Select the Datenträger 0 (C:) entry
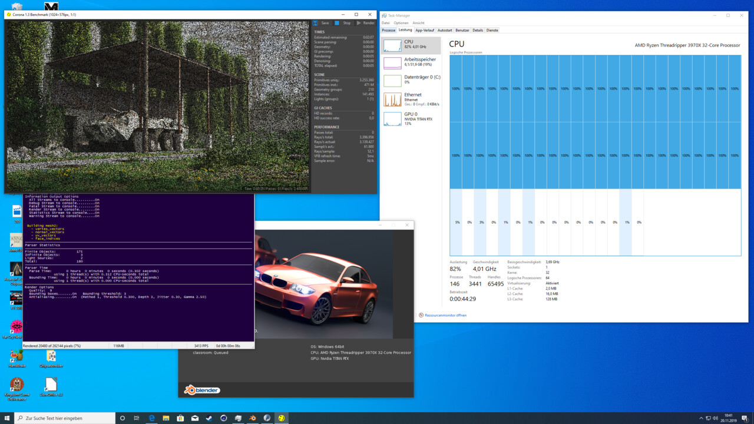The image size is (754, 424). click(x=411, y=80)
